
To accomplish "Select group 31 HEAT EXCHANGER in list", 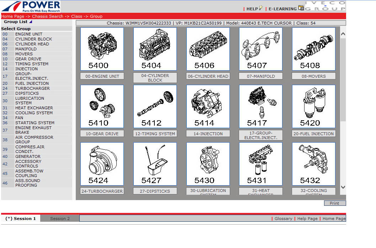I will (36, 108).
